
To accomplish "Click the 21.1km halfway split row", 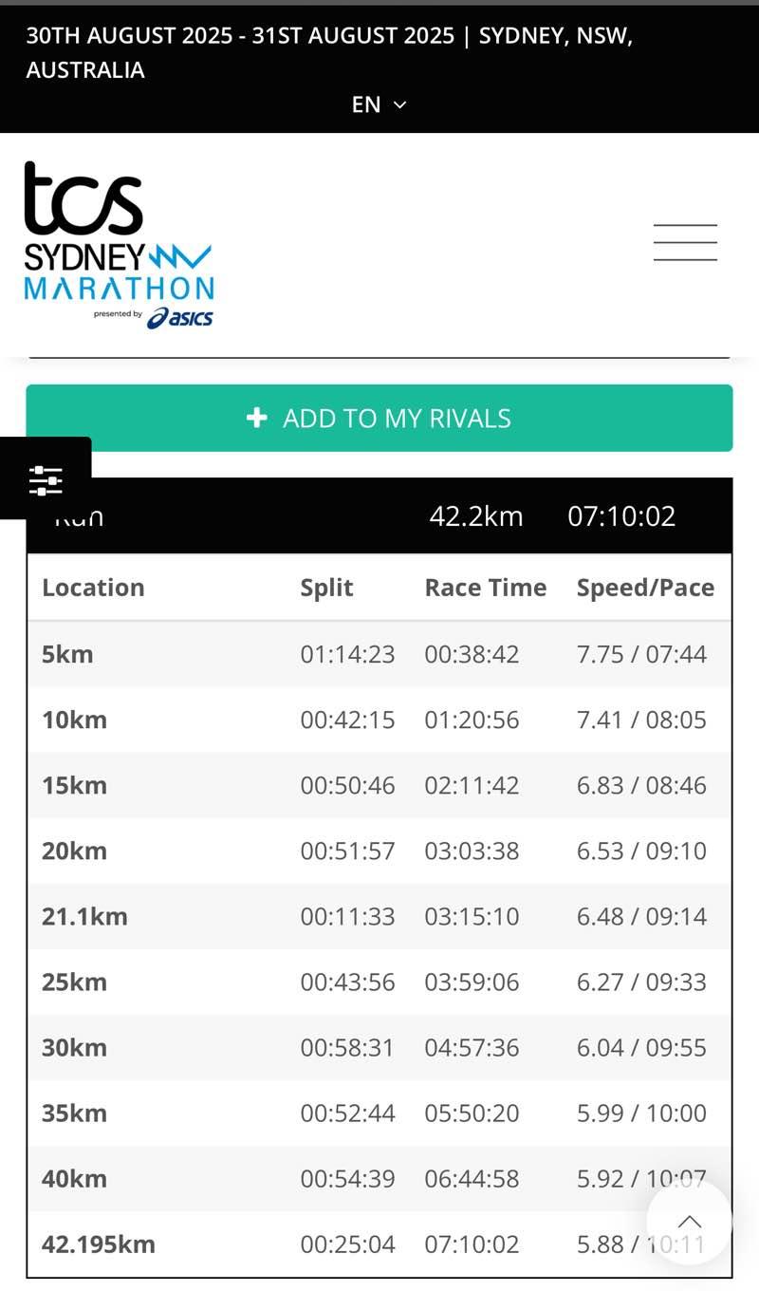I will pyautogui.click(x=379, y=916).
